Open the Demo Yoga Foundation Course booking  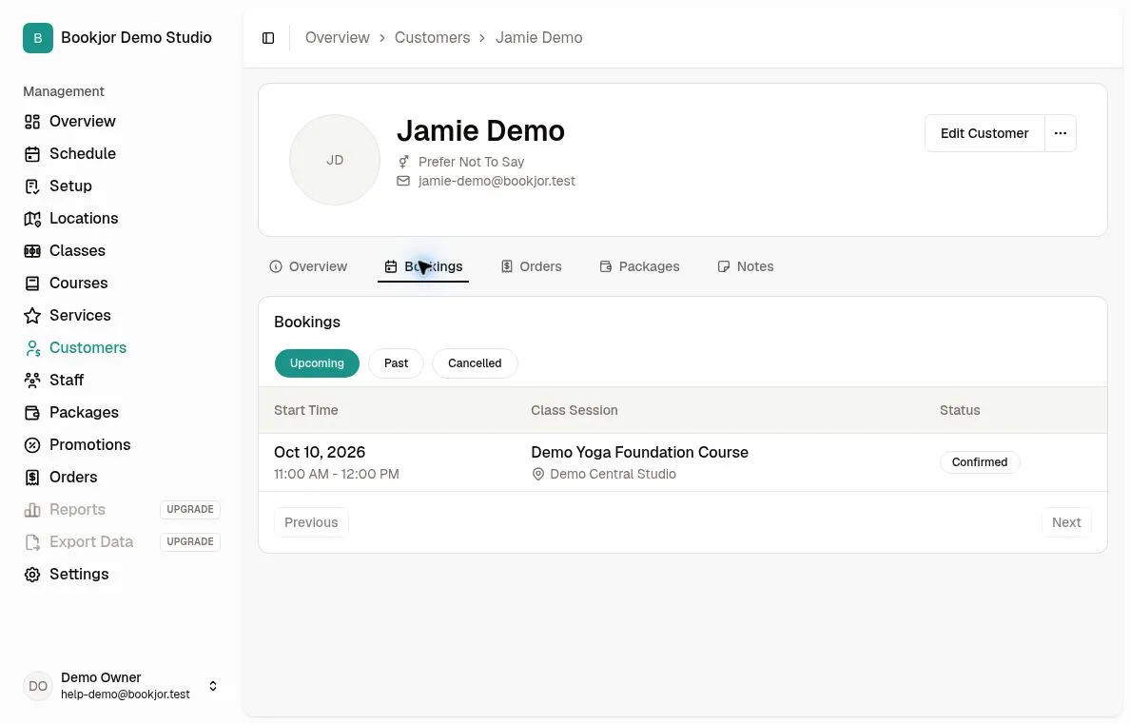tap(640, 452)
